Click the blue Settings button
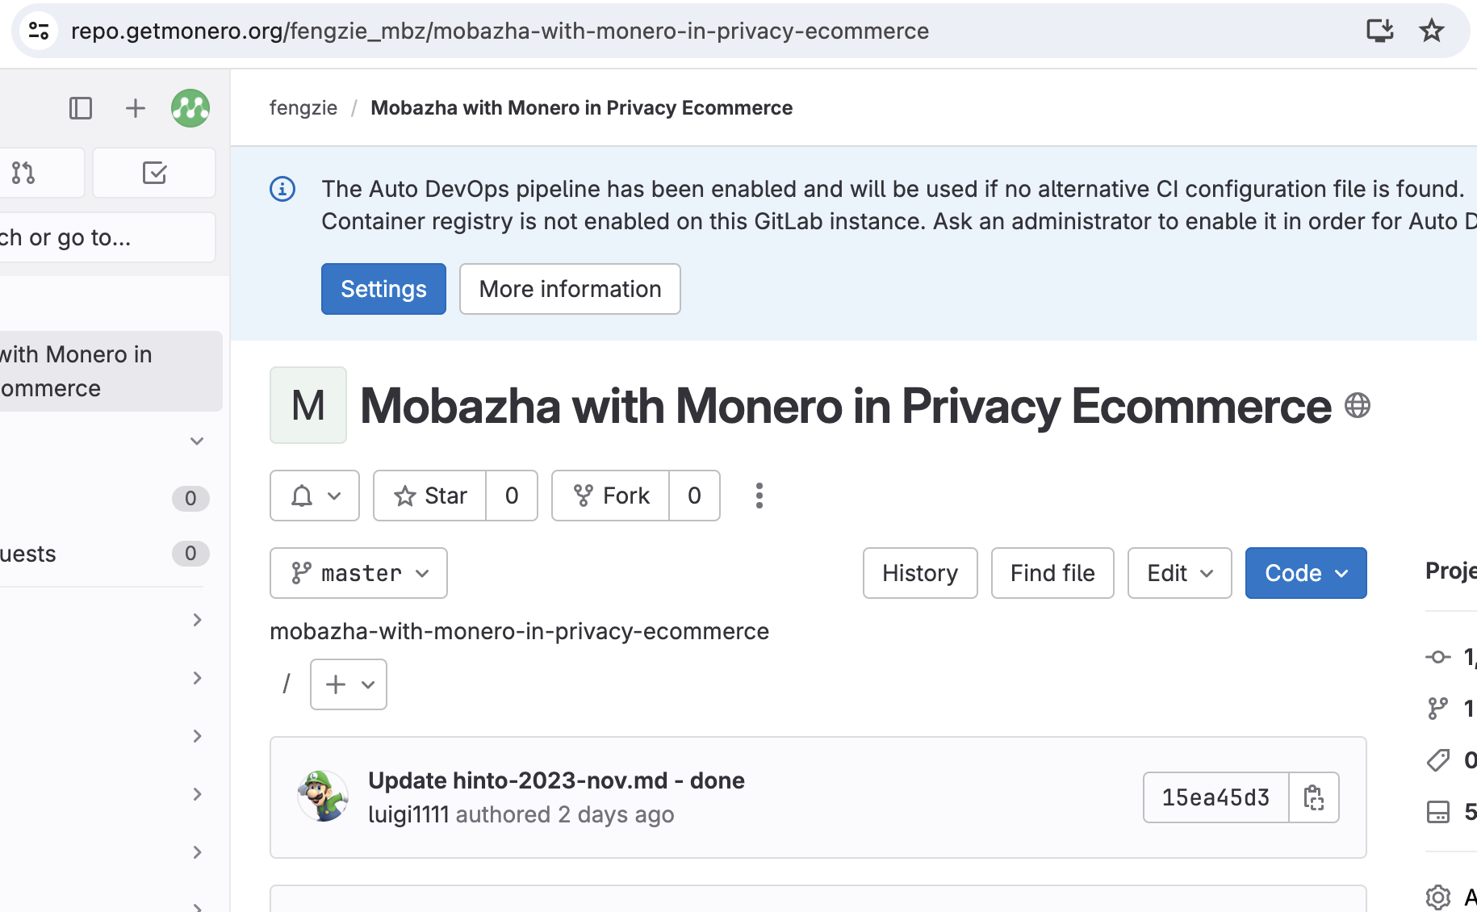The height and width of the screenshot is (912, 1477). coord(383,289)
